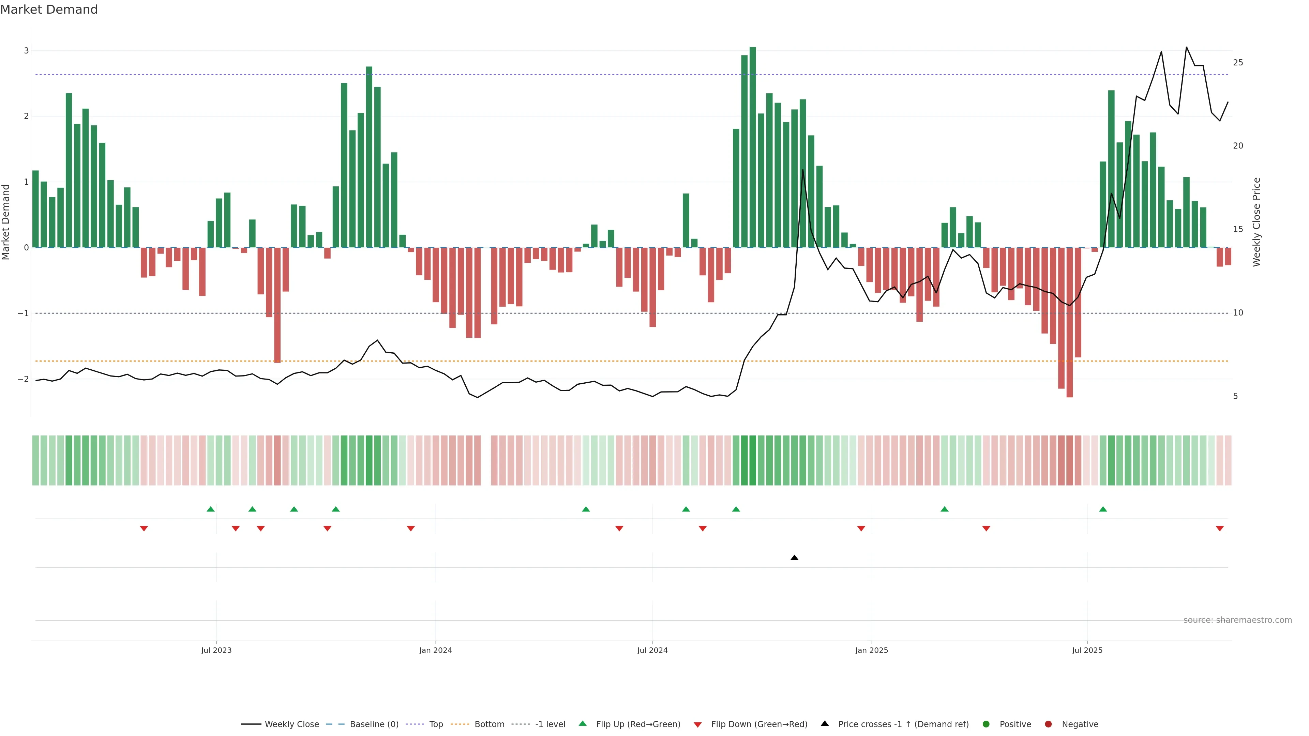Click the green Positive legend dot
The height and width of the screenshot is (736, 1309).
click(986, 724)
